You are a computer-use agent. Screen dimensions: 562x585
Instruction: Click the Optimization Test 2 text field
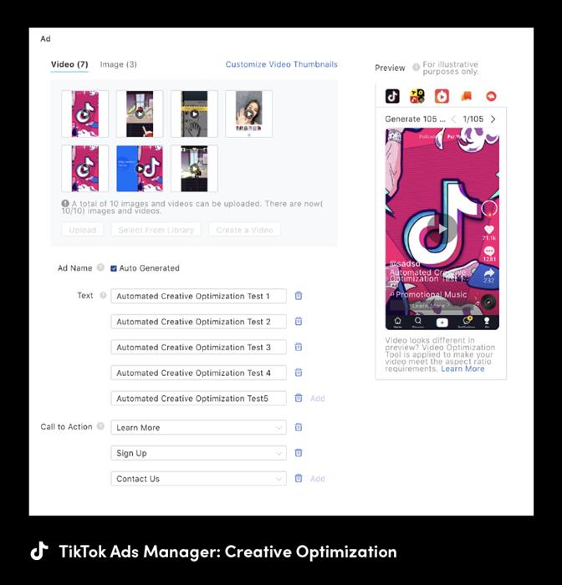click(198, 322)
